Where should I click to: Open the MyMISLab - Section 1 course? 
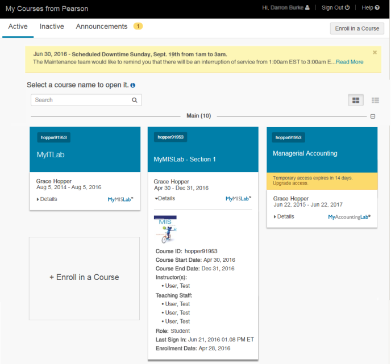185,159
